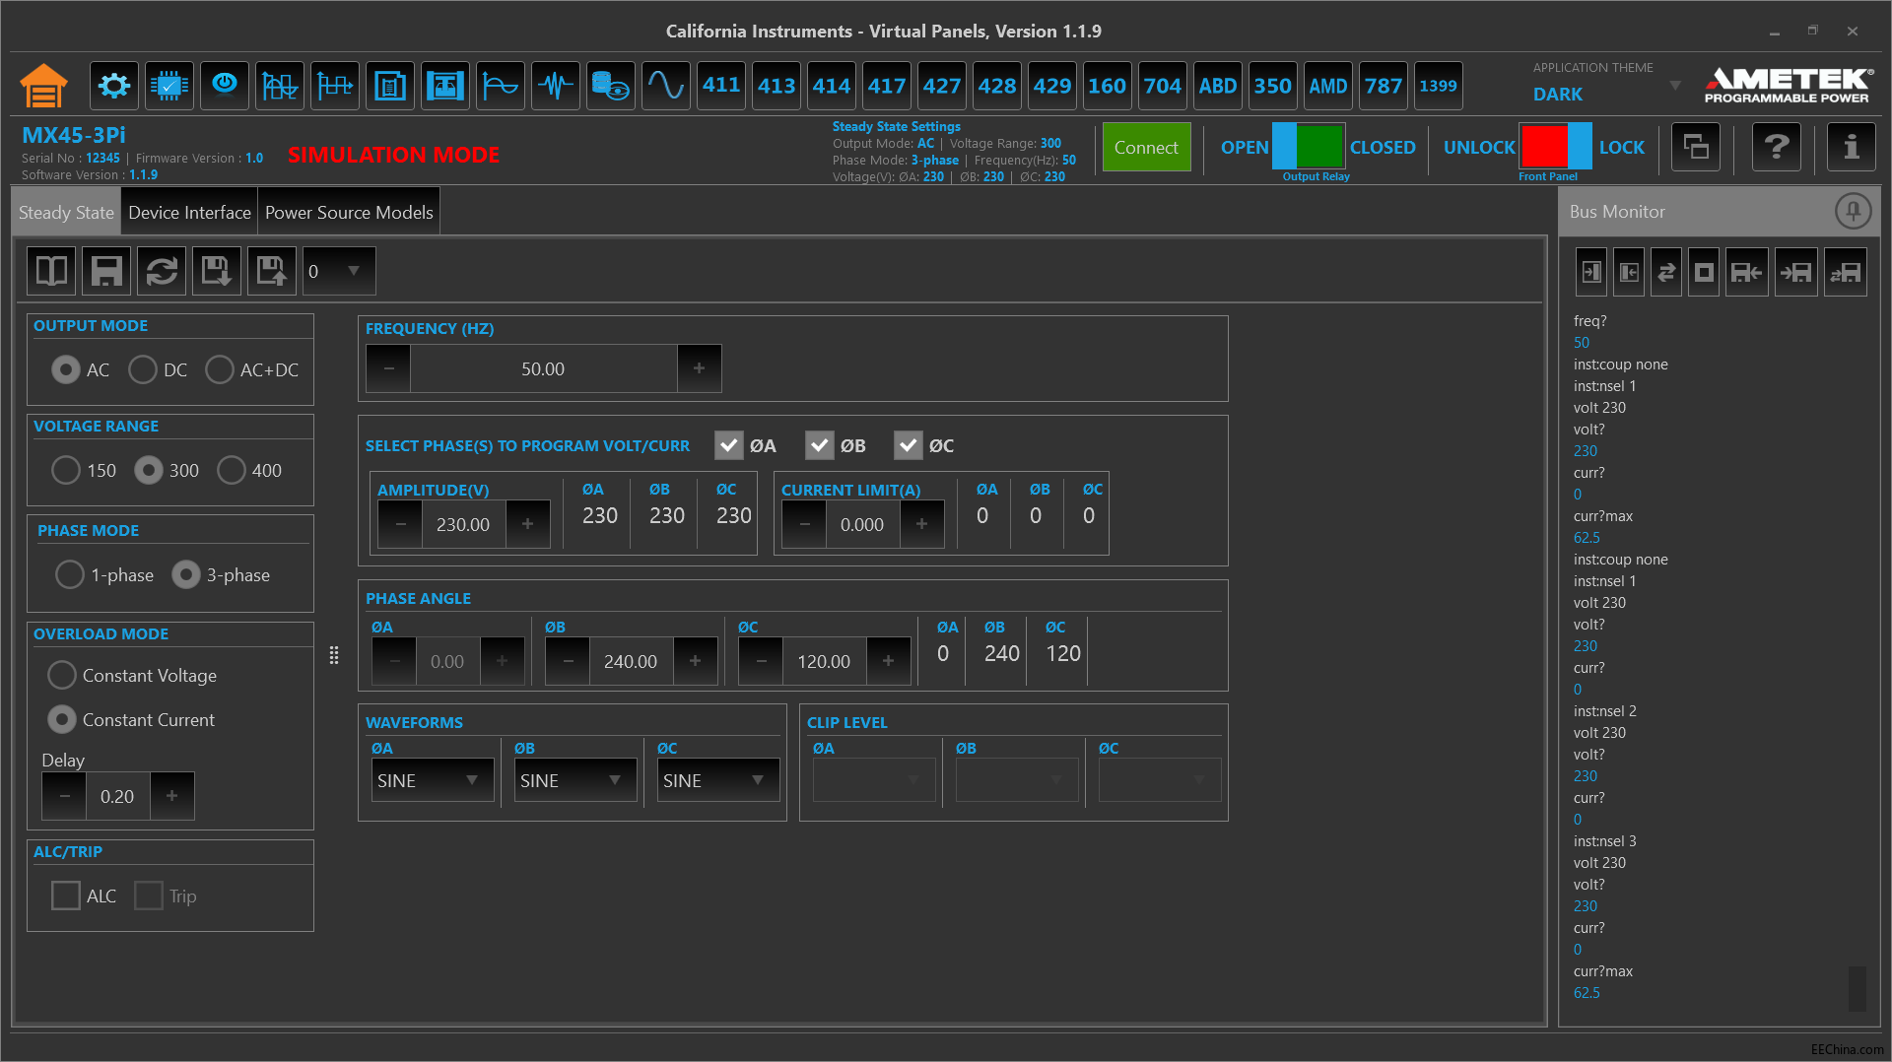The height and width of the screenshot is (1062, 1892).
Task: Click the green Connect button
Action: (x=1146, y=148)
